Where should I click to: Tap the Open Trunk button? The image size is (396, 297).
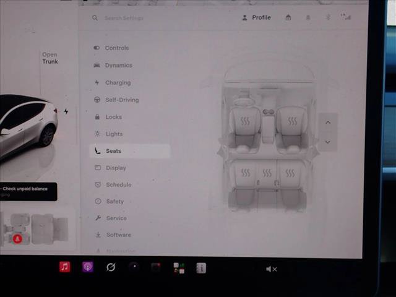(x=49, y=58)
